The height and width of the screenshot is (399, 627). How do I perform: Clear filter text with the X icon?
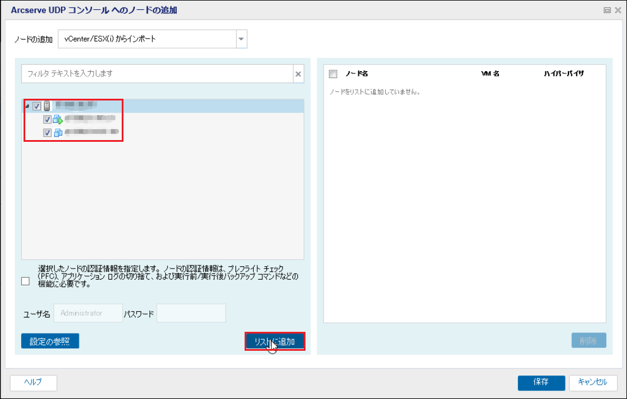click(298, 74)
